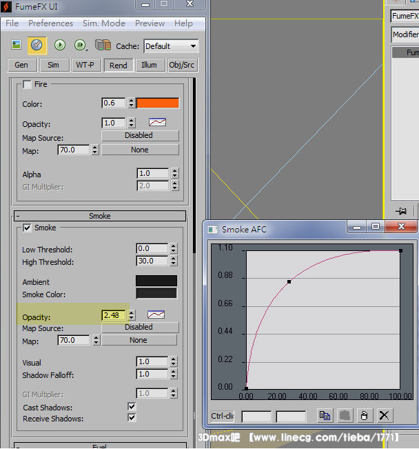419x449 pixels.
Task: Click first empty value field in Smoke AFC
Action: (256, 416)
